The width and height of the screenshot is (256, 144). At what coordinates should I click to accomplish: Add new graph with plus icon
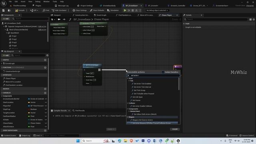pos(45,60)
